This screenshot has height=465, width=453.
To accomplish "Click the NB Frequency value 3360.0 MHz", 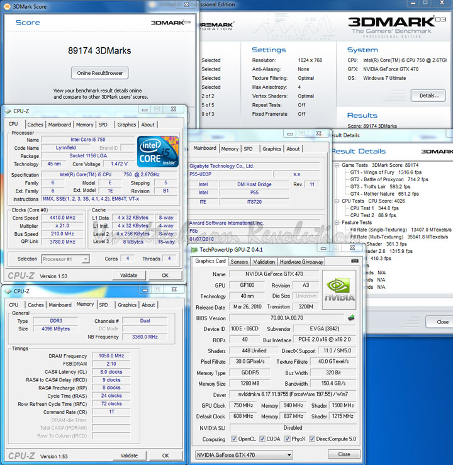I will coord(145,337).
